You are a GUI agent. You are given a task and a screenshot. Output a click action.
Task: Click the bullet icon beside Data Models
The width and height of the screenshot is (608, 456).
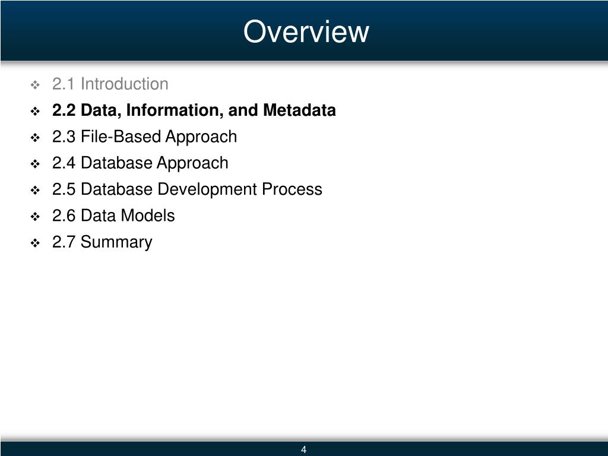pyautogui.click(x=35, y=217)
